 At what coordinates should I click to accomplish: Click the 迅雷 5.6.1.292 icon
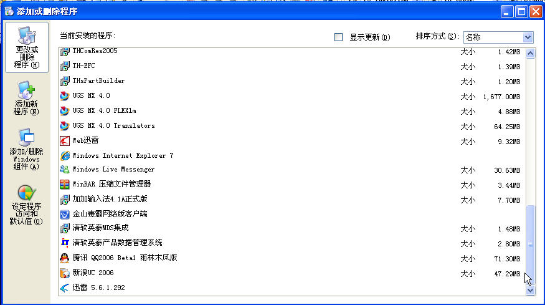(x=65, y=288)
